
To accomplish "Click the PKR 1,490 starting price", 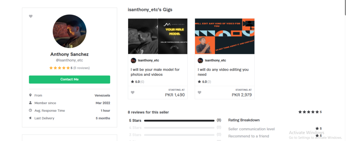I will 175,95.
